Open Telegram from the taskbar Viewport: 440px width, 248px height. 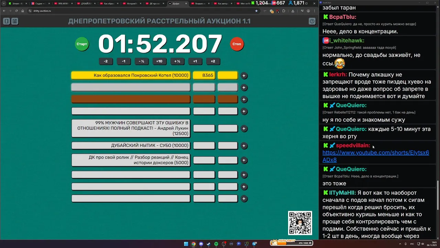(x=254, y=244)
